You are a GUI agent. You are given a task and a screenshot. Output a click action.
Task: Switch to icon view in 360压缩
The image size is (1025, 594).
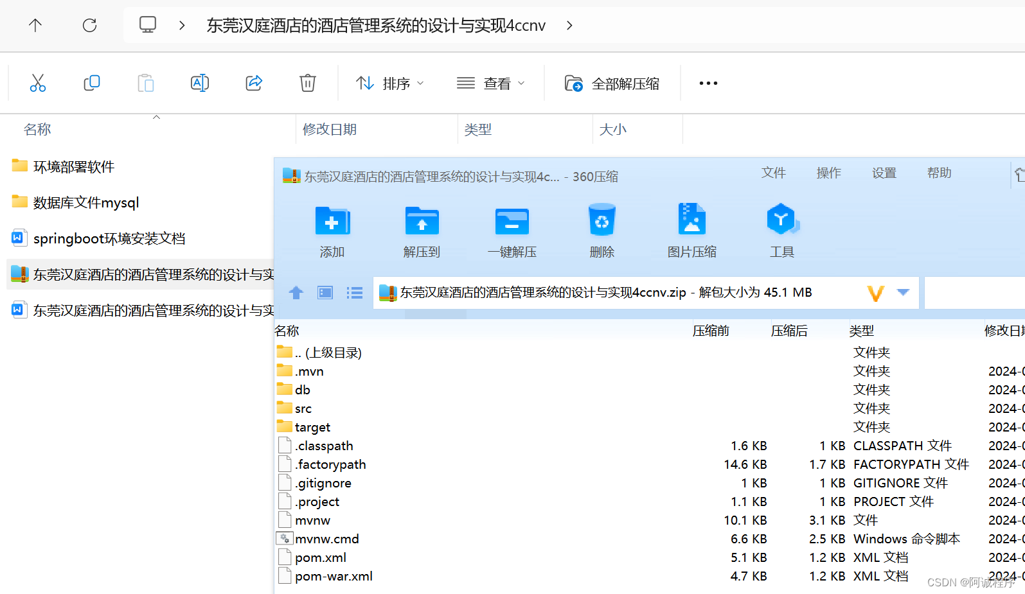[325, 293]
